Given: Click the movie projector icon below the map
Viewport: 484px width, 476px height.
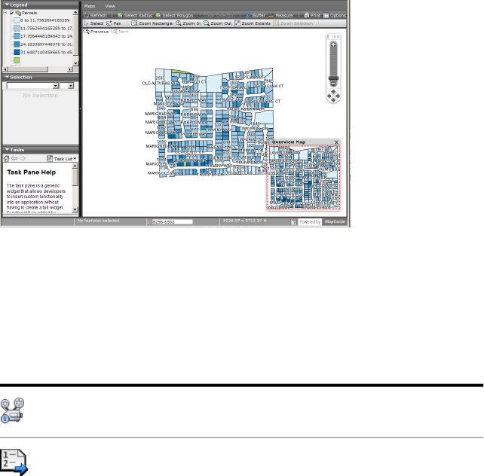Looking at the screenshot, I should tap(12, 410).
